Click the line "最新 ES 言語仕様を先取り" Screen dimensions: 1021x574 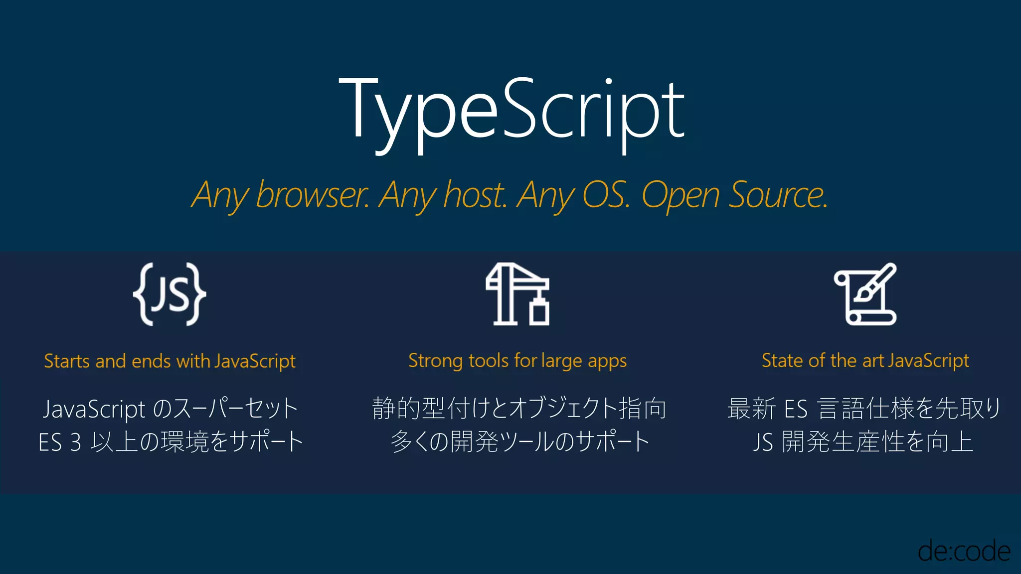(864, 409)
